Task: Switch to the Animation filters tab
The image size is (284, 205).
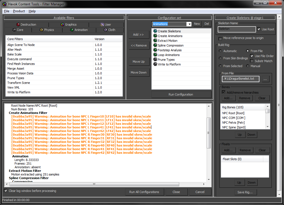Action: pos(79,30)
